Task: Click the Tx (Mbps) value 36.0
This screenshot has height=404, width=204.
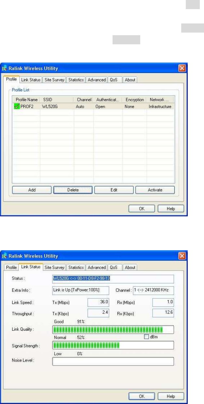Action: click(98, 302)
